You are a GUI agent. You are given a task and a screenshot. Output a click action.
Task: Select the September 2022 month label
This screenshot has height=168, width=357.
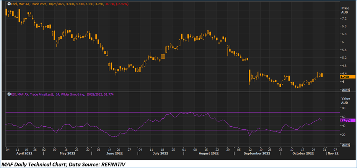point(257,153)
